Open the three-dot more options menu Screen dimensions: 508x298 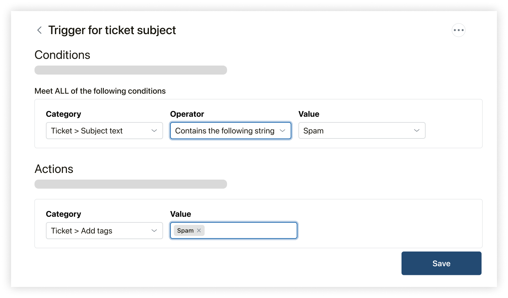click(x=458, y=30)
